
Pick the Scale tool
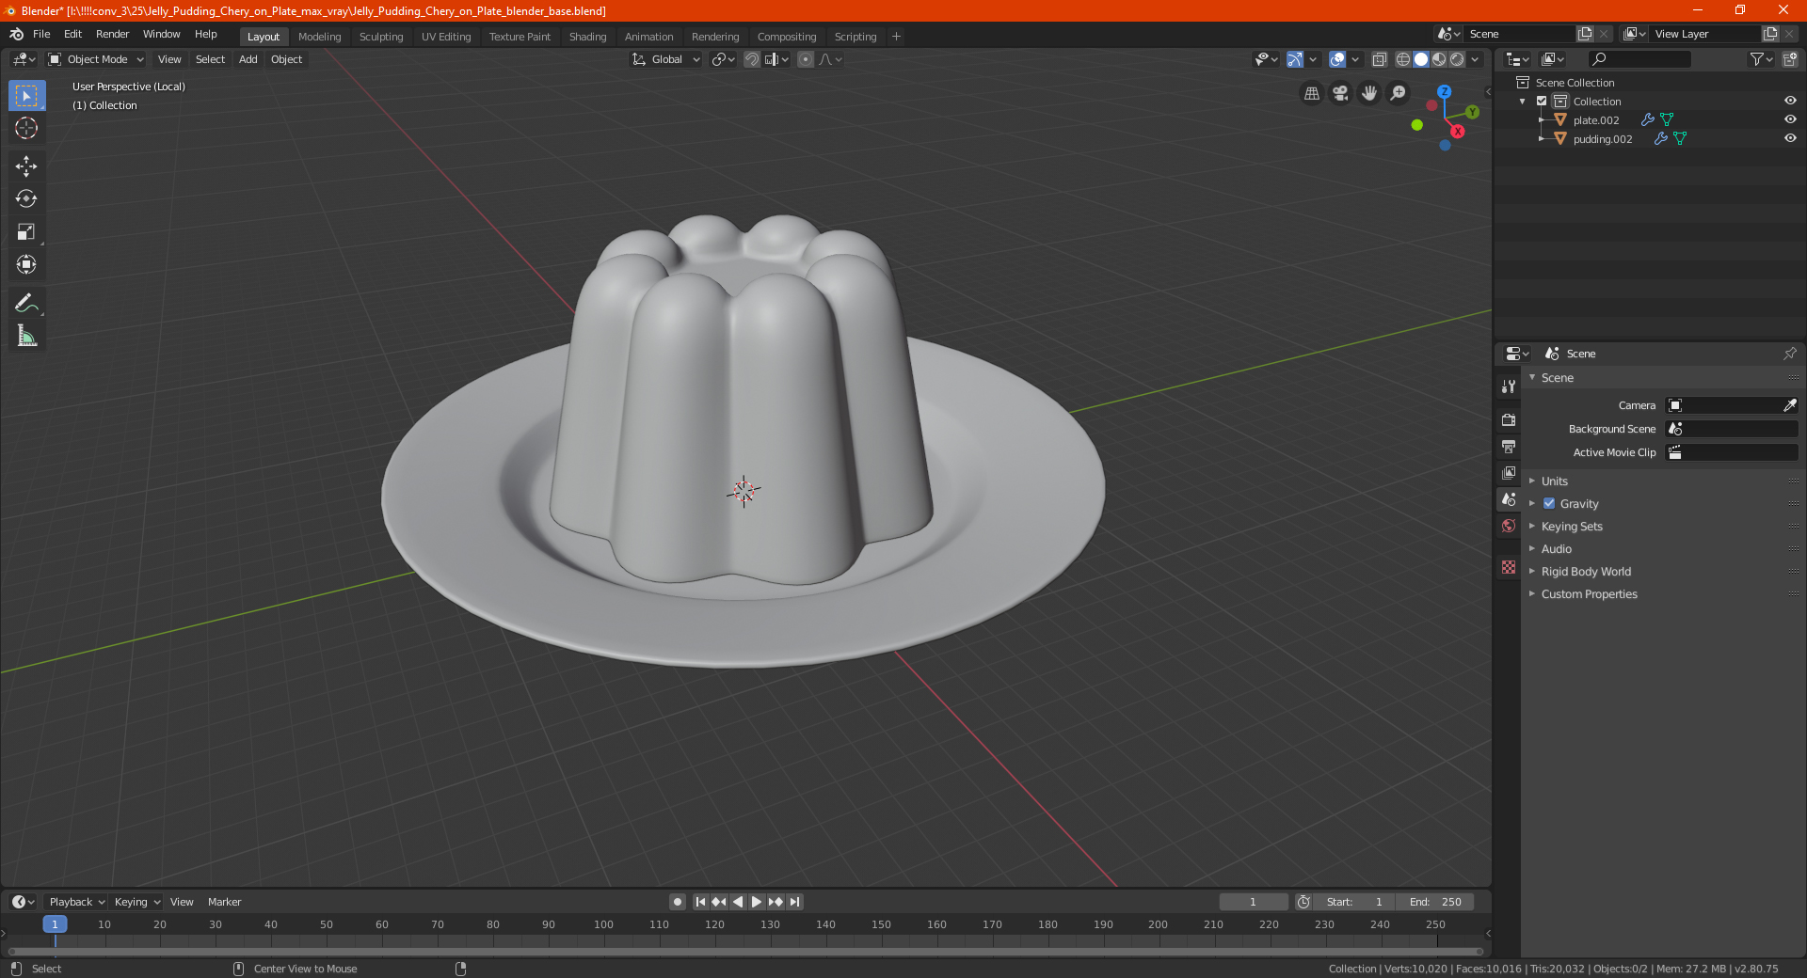tap(26, 231)
